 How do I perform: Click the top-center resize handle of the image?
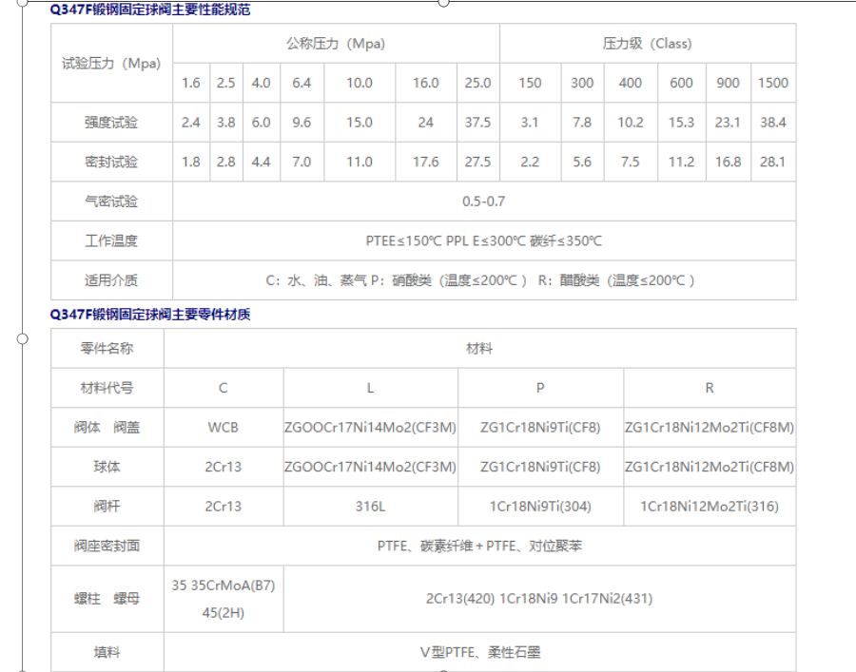coord(443,2)
